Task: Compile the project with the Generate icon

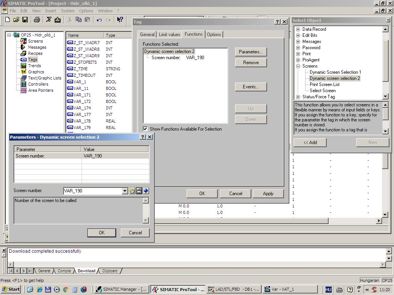Action: tap(49, 20)
